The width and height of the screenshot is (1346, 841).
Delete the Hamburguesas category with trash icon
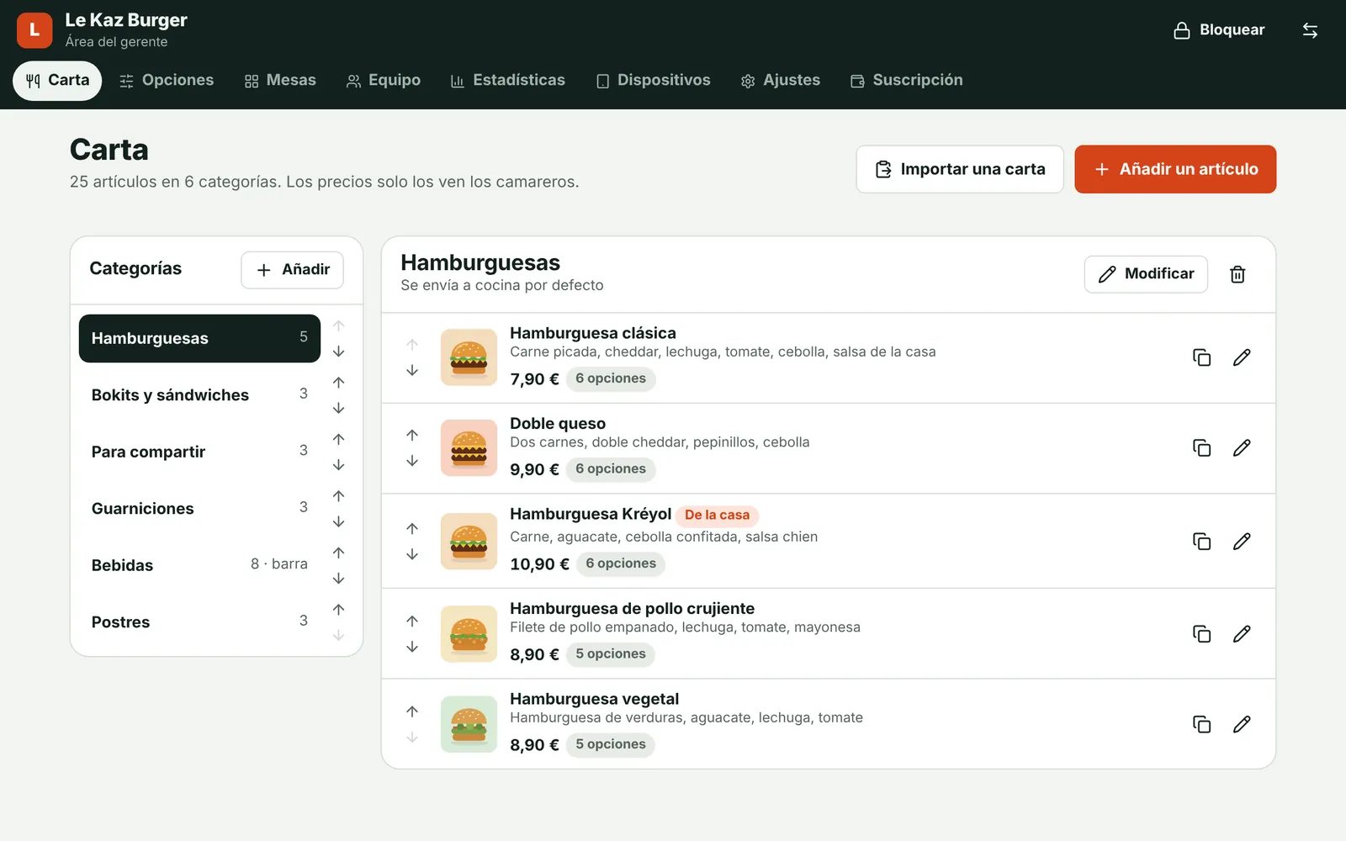[x=1237, y=274]
